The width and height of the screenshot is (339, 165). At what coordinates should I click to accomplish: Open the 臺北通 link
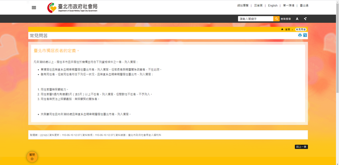304,5
